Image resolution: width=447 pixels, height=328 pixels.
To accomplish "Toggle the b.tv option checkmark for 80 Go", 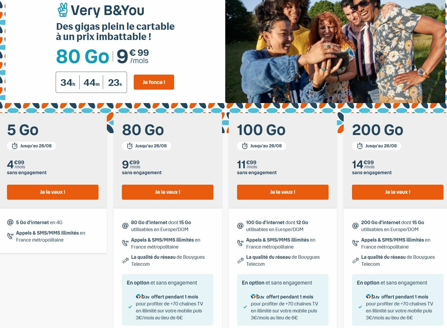I will [x=130, y=307].
